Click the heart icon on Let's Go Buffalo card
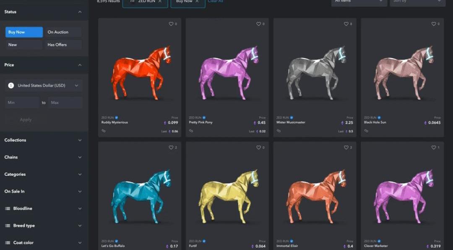453x250 pixels. click(x=171, y=147)
